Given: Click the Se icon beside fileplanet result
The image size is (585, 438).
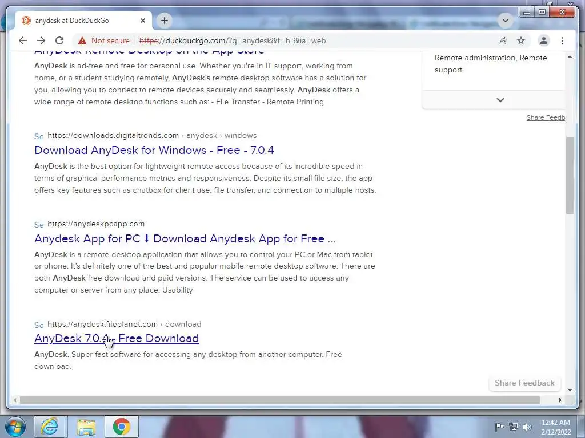Looking at the screenshot, I should pos(39,325).
